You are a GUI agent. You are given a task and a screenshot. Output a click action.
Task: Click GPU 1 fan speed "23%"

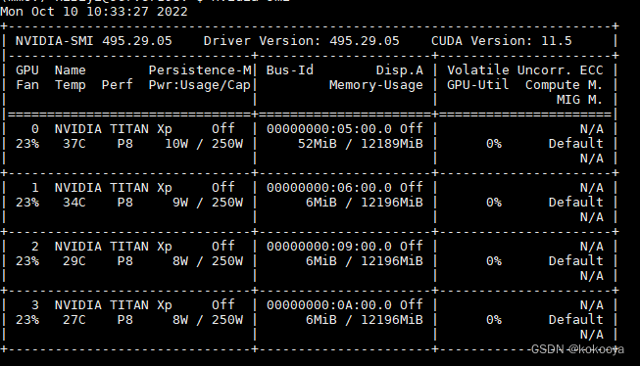(27, 203)
